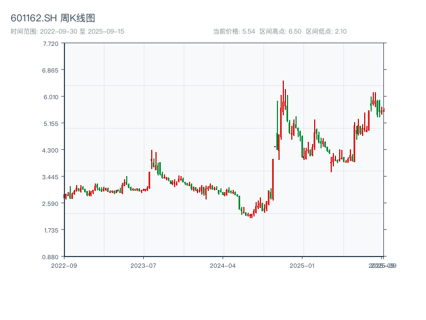Click the 区间高点 6.50 label
The image size is (426, 320).
pos(280,31)
